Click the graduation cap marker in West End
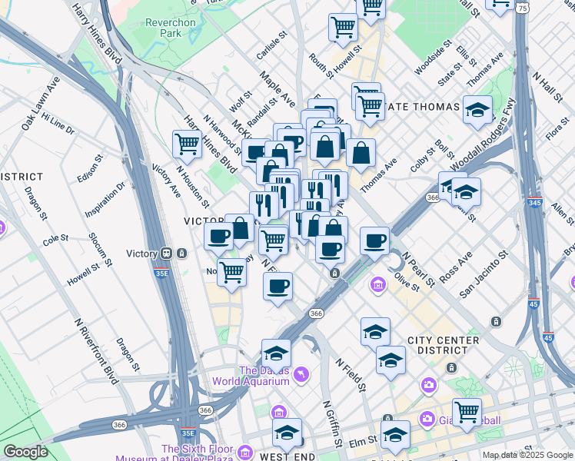 [x=287, y=432]
